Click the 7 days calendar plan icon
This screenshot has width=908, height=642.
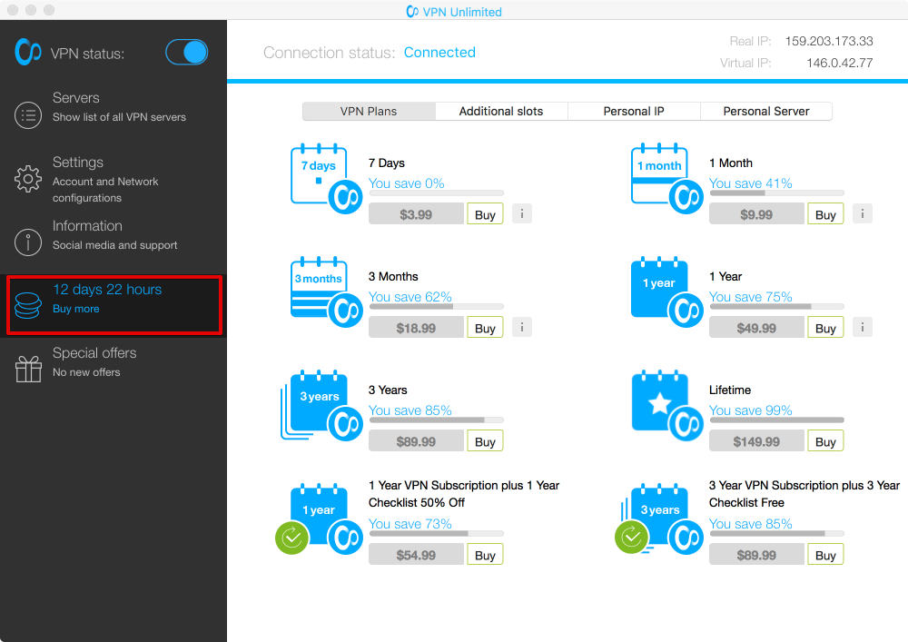(326, 179)
